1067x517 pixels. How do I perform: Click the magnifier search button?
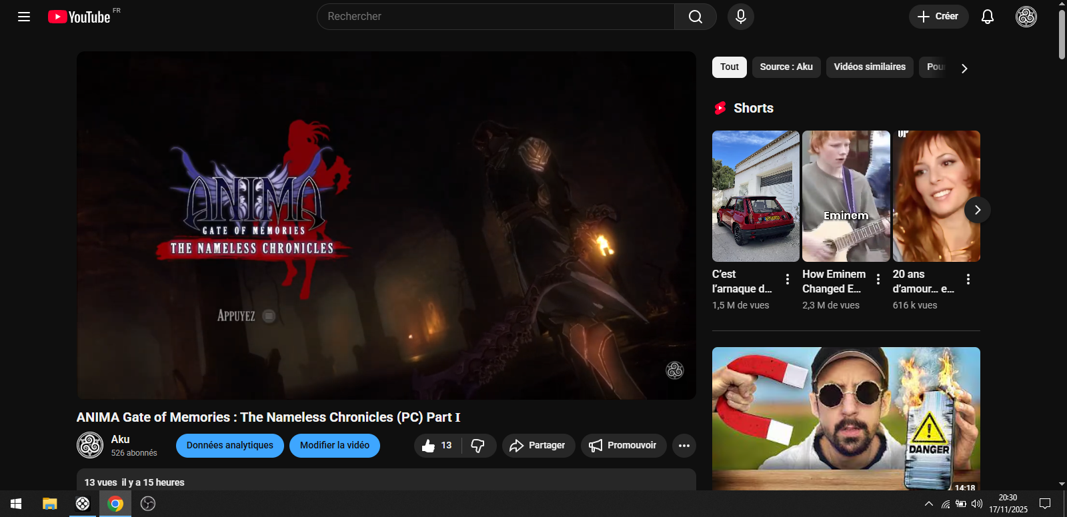(x=695, y=17)
